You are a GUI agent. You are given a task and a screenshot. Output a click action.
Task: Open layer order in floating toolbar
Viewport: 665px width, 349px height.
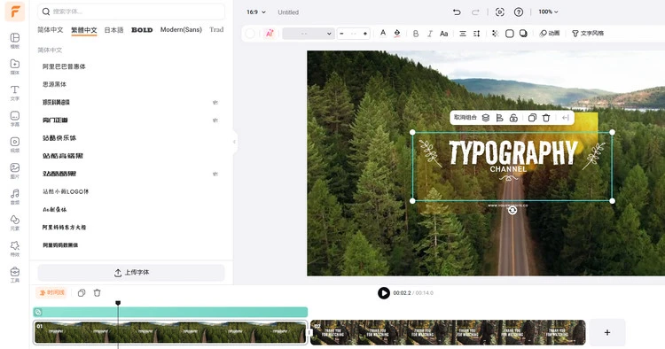coord(486,118)
